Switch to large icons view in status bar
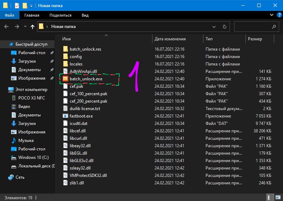This screenshot has width=283, height=201. [x=278, y=197]
